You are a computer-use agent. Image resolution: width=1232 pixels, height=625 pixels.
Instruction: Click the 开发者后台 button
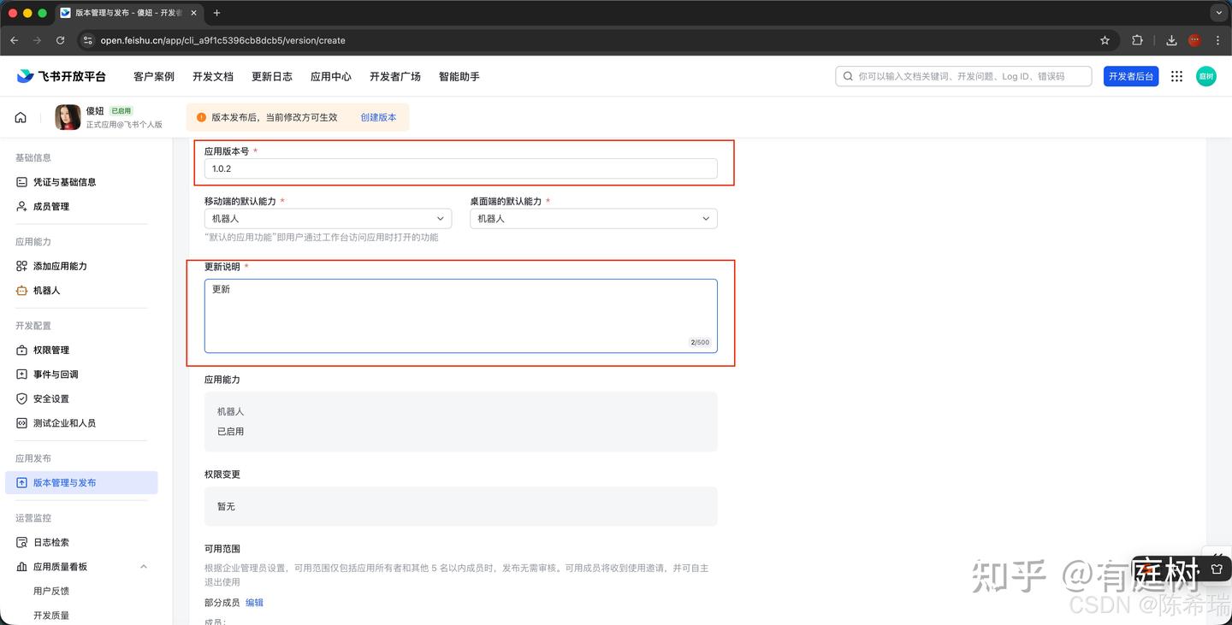pyautogui.click(x=1130, y=76)
